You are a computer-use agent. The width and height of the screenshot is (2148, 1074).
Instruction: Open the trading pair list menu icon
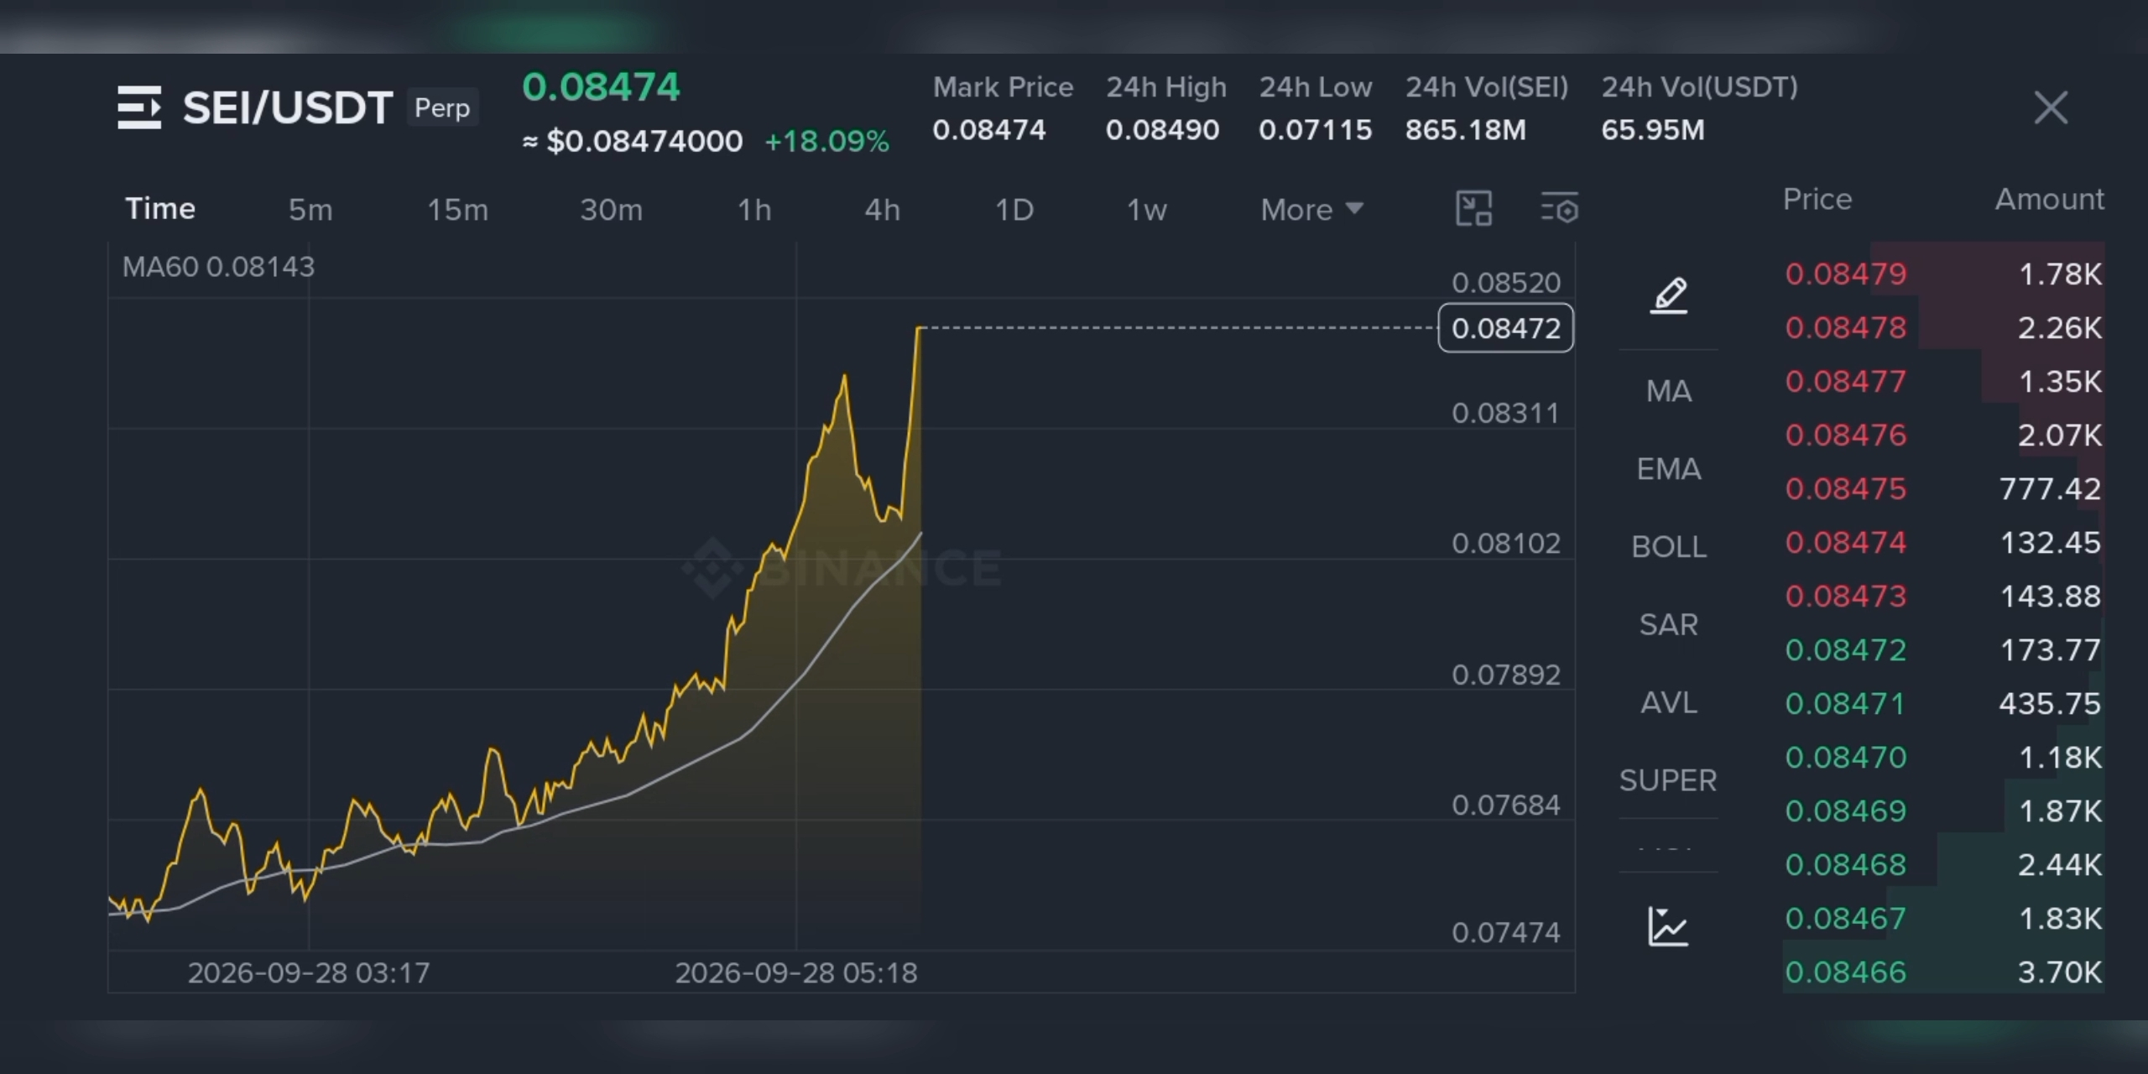[x=139, y=107]
